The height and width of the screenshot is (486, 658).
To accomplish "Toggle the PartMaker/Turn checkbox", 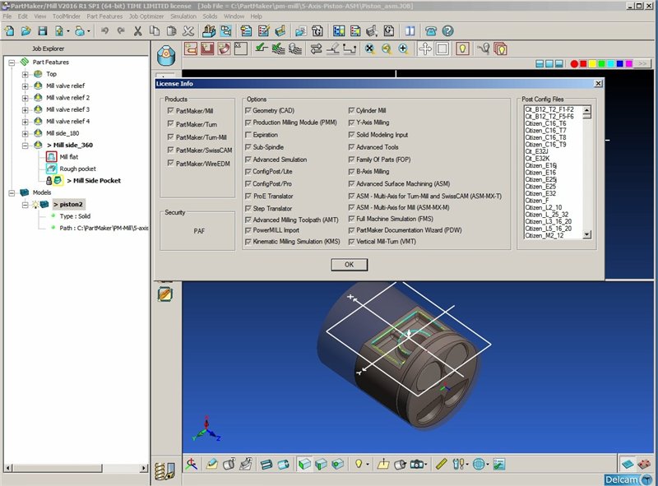I will coord(170,124).
